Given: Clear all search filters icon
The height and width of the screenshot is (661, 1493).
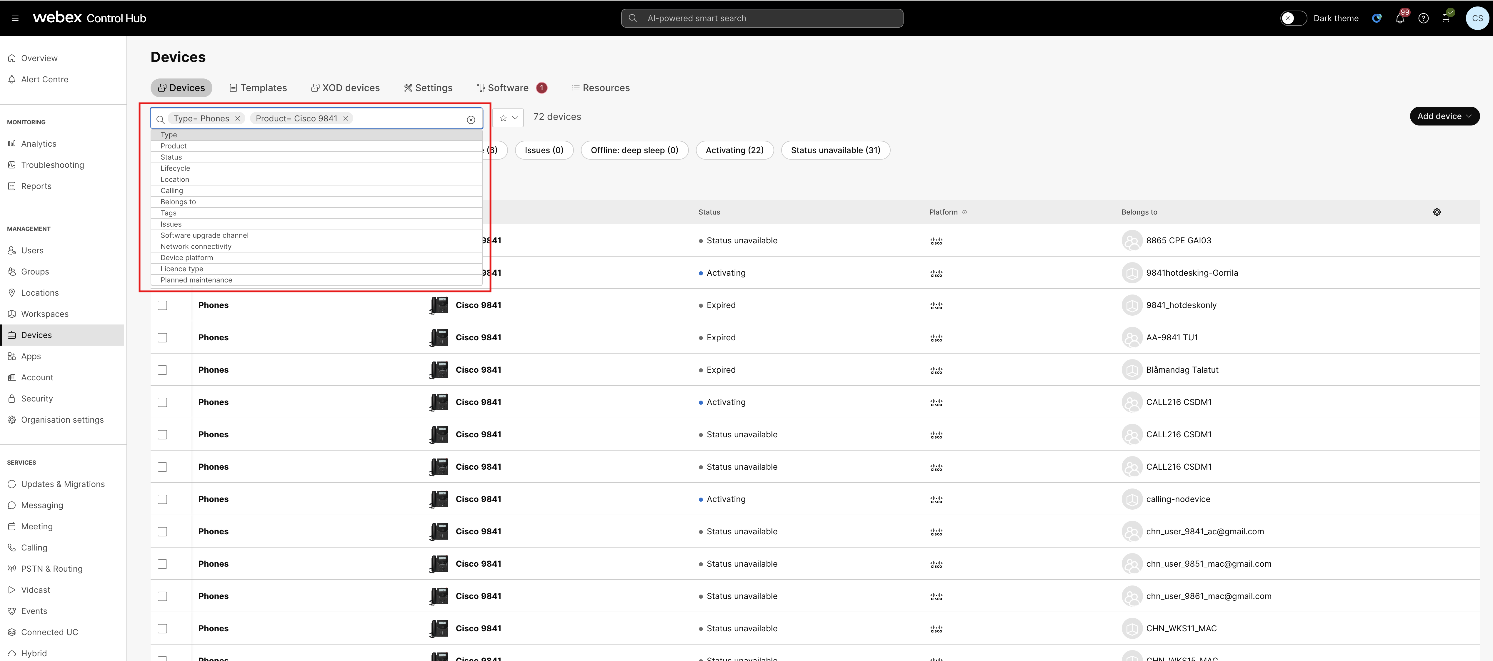Looking at the screenshot, I should [x=471, y=119].
